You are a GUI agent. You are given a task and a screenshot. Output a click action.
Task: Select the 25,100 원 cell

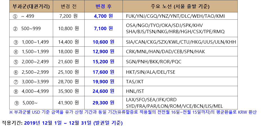tap(69, 72)
